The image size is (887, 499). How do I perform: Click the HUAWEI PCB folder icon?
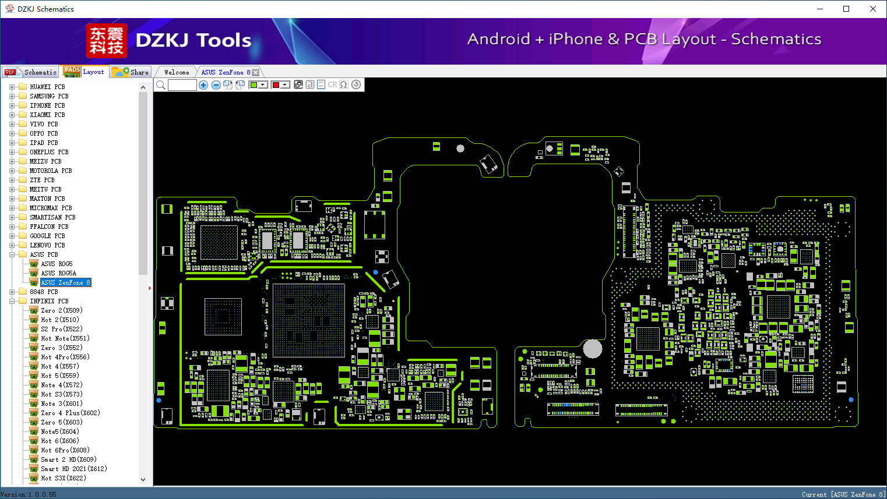[x=23, y=87]
